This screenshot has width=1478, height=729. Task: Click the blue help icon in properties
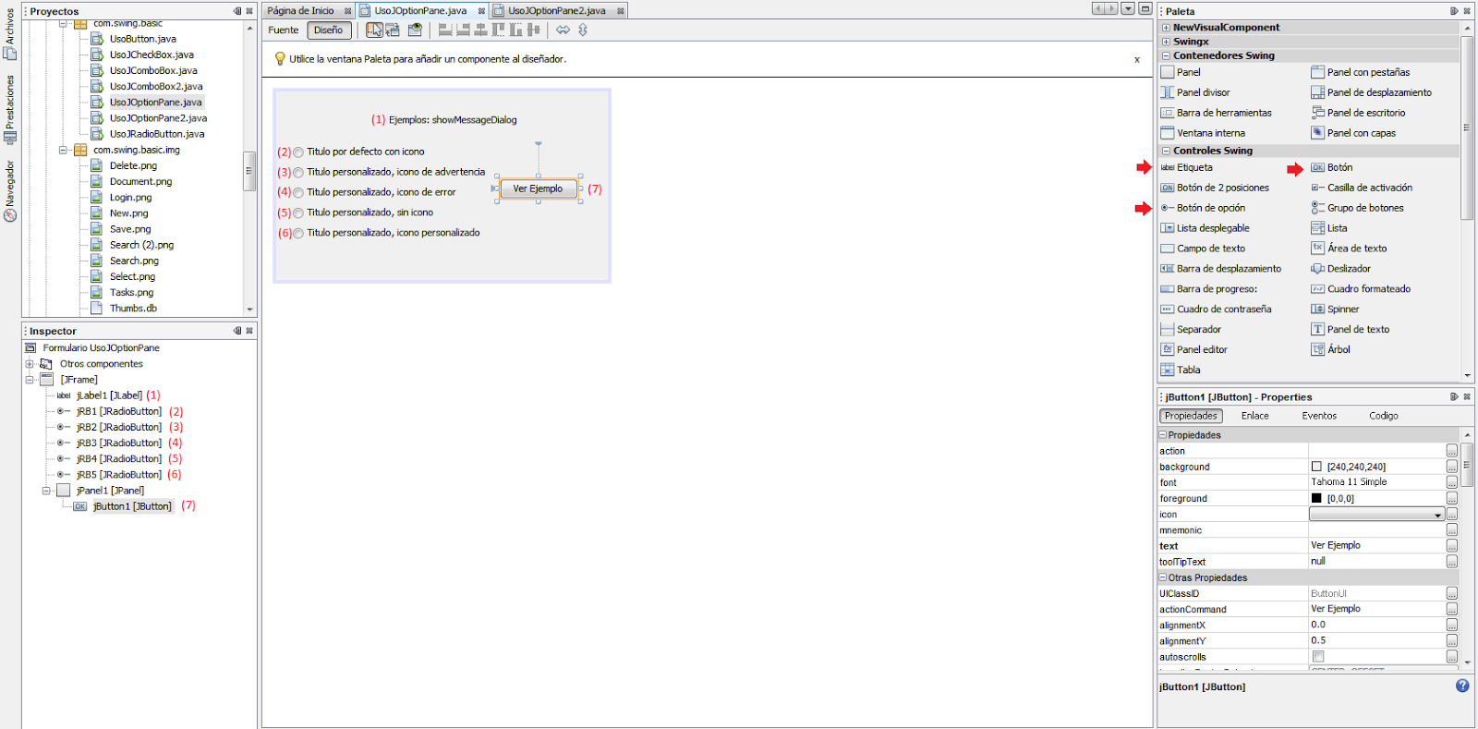(1462, 686)
